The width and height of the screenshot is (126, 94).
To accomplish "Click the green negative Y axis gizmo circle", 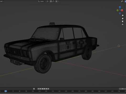I will tap(118, 10).
